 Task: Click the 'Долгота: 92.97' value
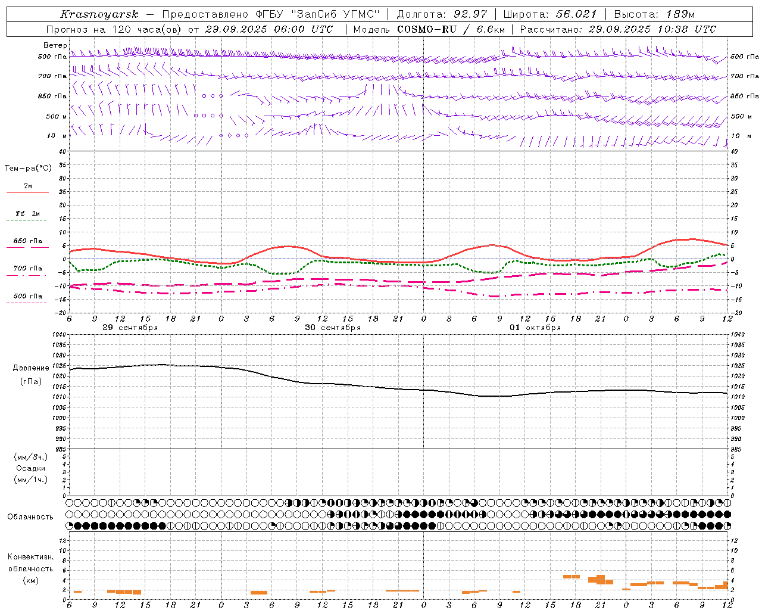[x=442, y=14]
